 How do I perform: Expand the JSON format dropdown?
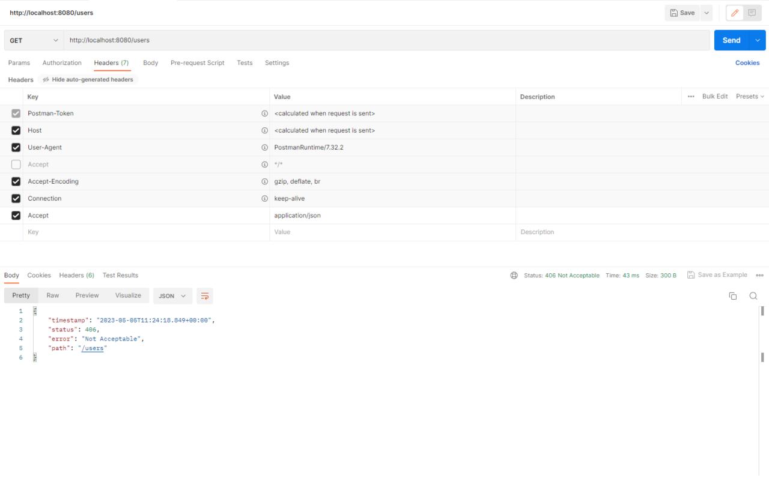tap(172, 296)
